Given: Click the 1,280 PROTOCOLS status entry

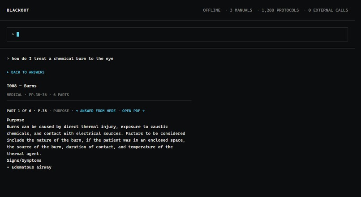Looking at the screenshot, I should tap(280, 10).
